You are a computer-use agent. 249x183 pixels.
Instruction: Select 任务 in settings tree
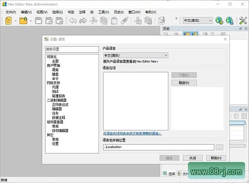click(55, 113)
